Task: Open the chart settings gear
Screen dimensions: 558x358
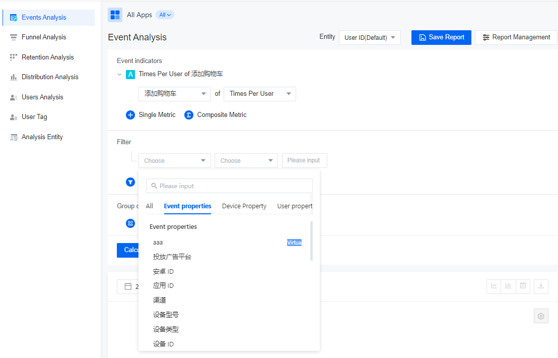Action: click(x=541, y=316)
